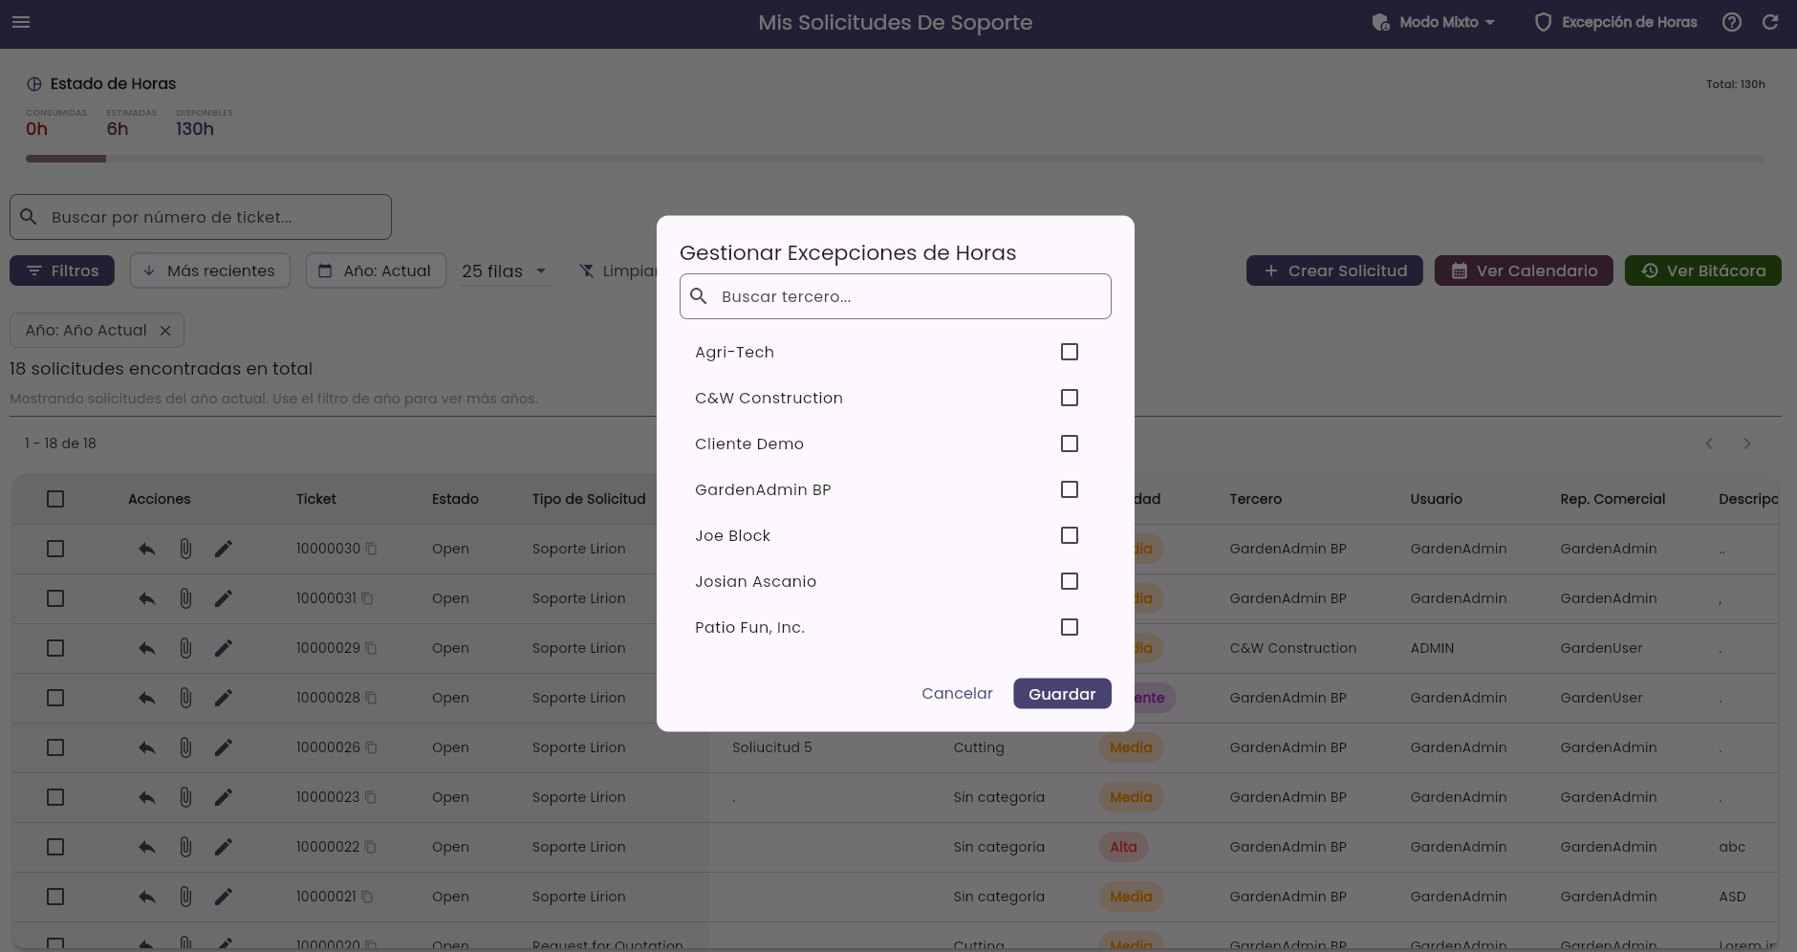The image size is (1797, 952).
Task: Click the ticket number search field
Action: 201,217
